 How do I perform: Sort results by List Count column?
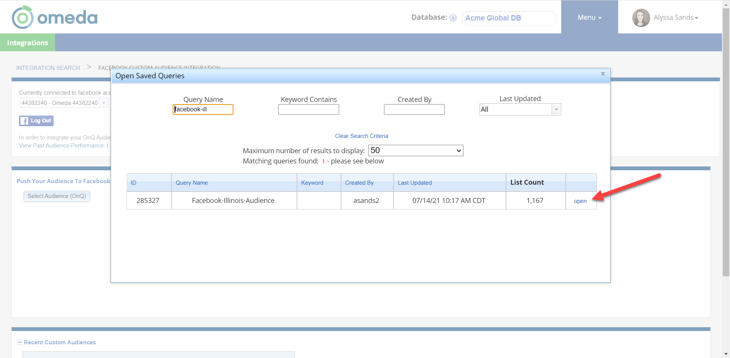click(x=527, y=182)
